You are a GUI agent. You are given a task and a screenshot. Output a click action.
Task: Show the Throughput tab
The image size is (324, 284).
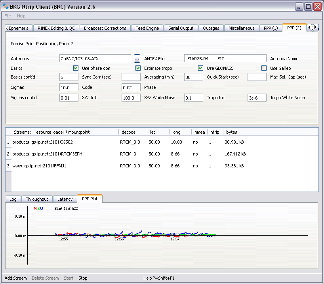[x=37, y=199]
